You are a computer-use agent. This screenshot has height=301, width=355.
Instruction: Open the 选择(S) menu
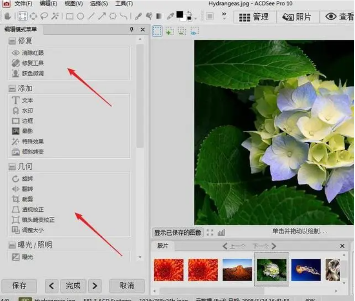[x=99, y=4]
